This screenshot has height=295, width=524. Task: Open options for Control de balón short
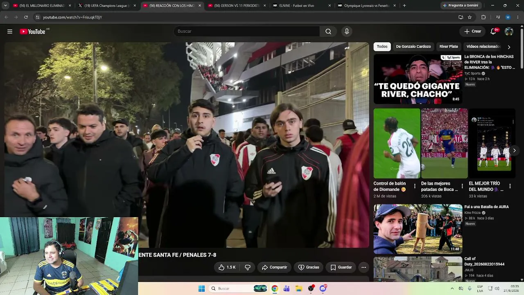[415, 186]
